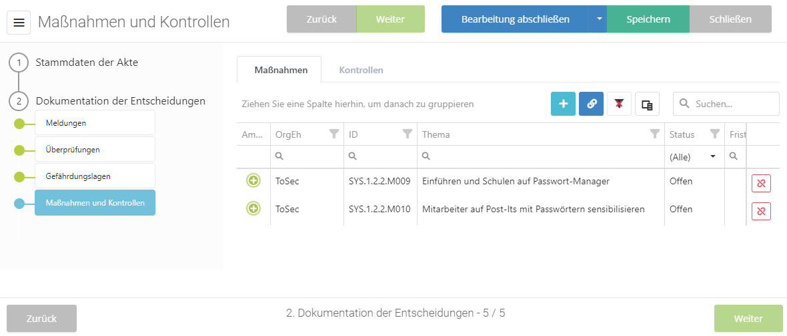Open the hamburger navigation menu

tap(19, 23)
